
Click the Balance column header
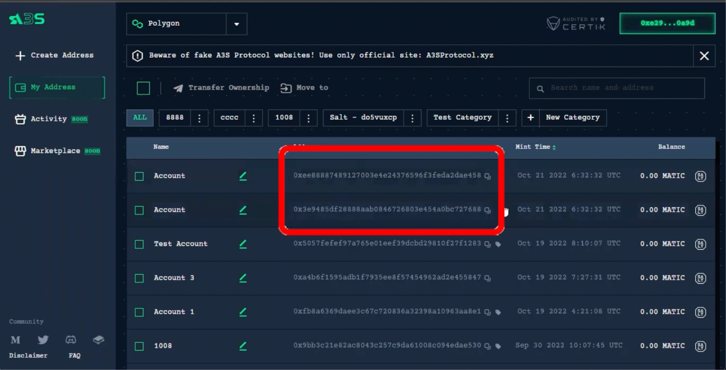[672, 147]
